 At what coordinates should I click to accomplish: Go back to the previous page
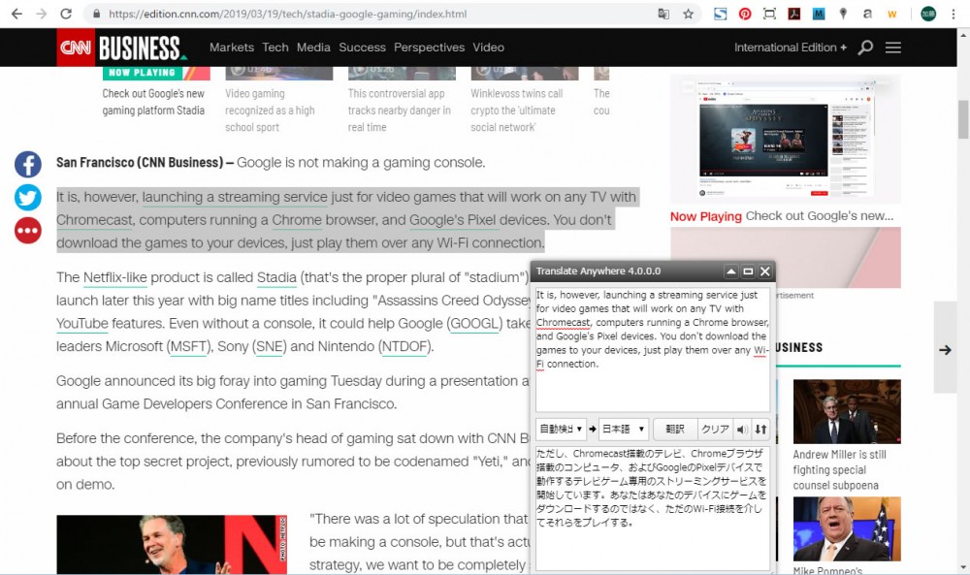16,14
